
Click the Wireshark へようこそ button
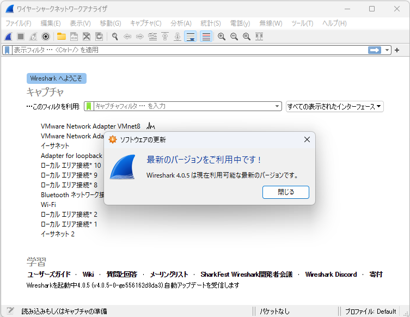(x=57, y=78)
